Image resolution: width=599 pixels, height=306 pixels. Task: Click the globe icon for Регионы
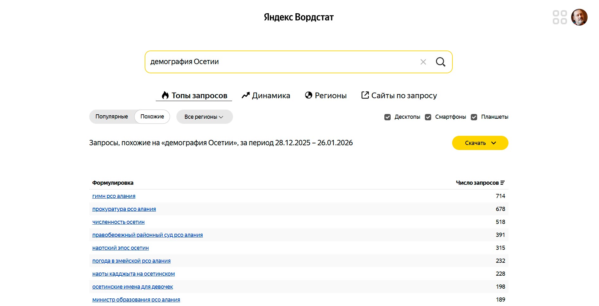point(308,95)
